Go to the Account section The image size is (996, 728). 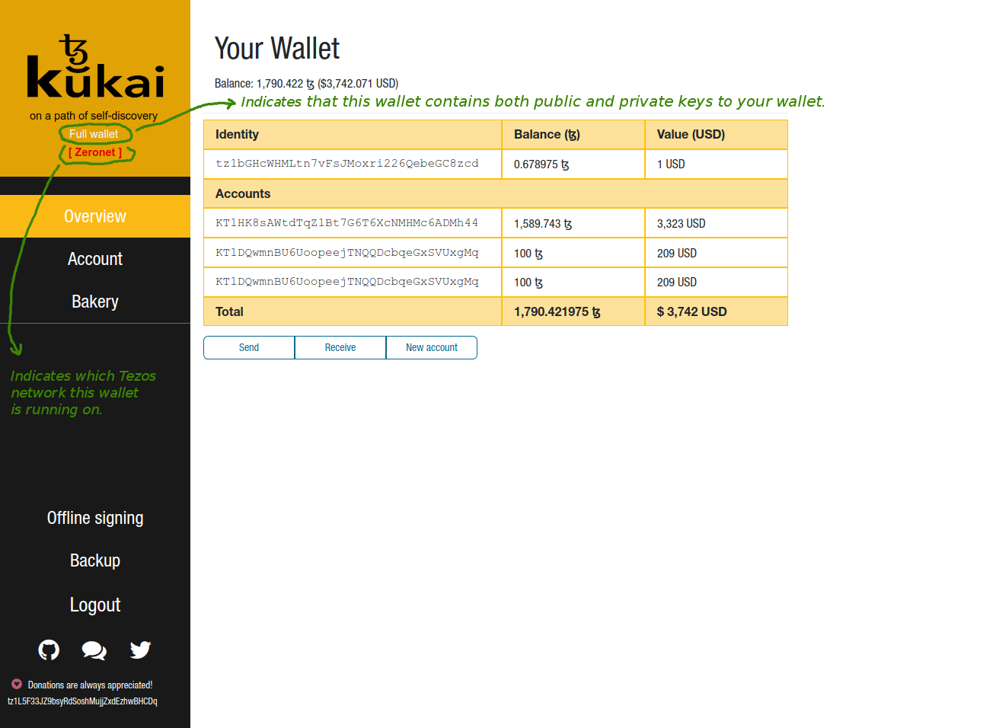point(95,259)
